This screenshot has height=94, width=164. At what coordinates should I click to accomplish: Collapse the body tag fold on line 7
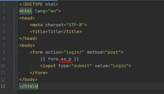[x=17, y=46]
